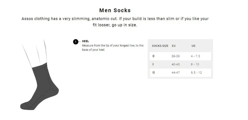Click the EU 40-43 cell

(x=175, y=64)
